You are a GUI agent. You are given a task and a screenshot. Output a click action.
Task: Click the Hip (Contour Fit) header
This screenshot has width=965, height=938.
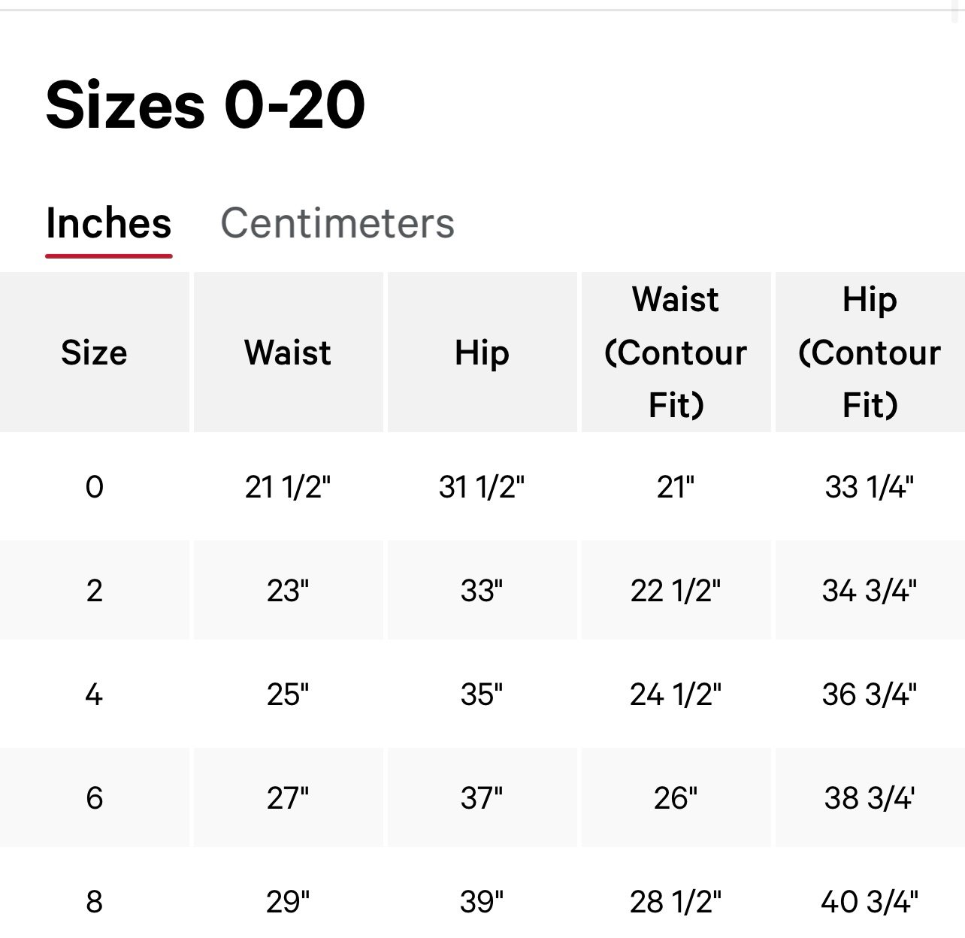click(870, 353)
